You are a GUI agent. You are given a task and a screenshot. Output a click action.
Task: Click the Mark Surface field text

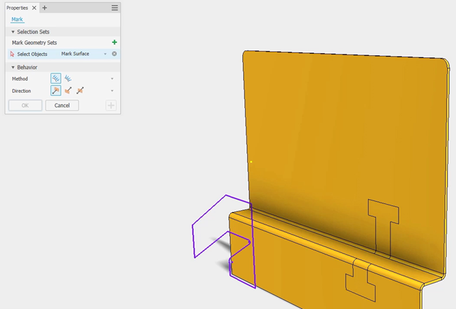tap(75, 54)
